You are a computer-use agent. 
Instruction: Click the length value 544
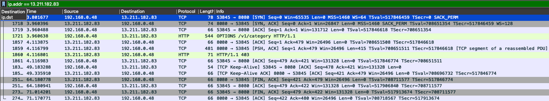click(209, 36)
